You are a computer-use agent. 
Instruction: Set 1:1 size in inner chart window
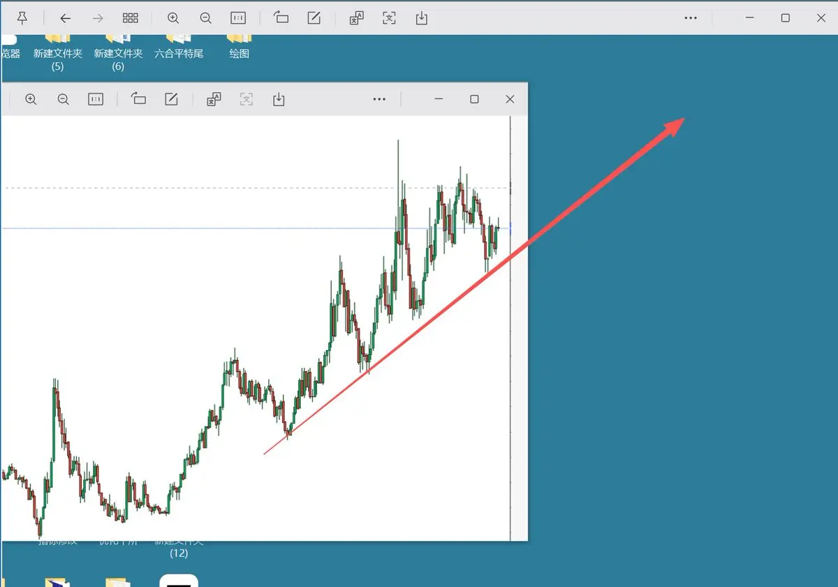click(x=96, y=99)
